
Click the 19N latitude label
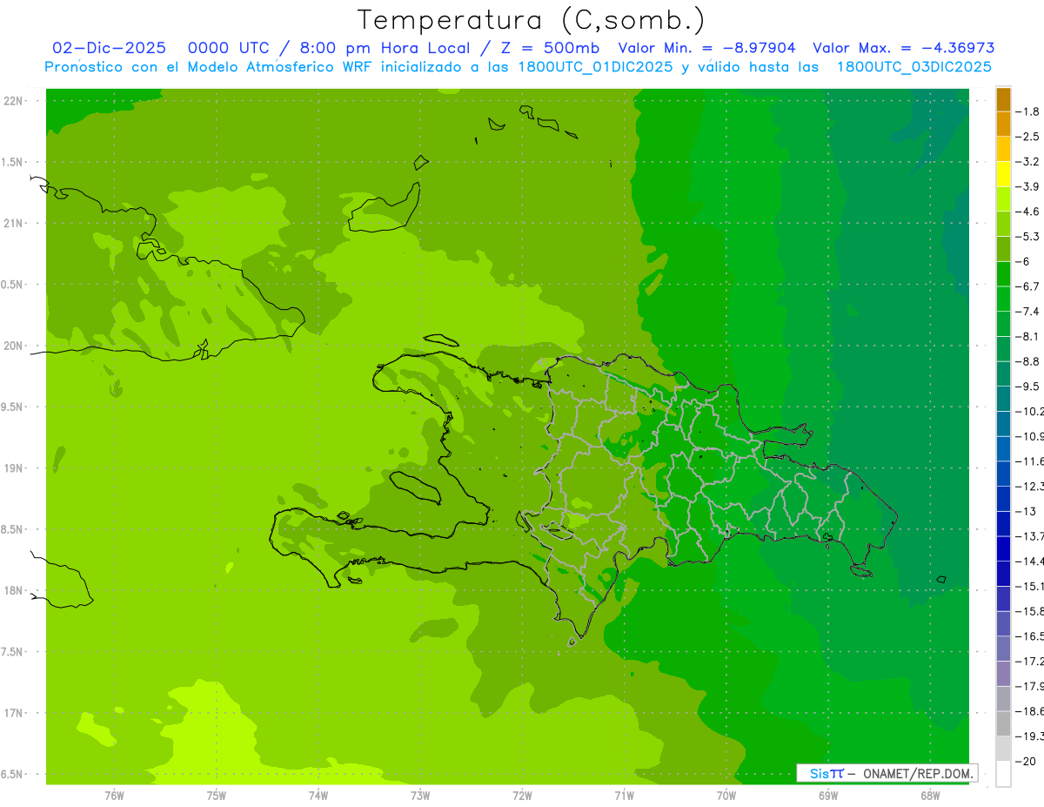(13, 468)
